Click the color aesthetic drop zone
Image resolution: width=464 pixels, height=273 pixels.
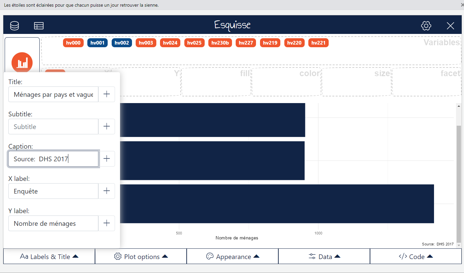286,82
